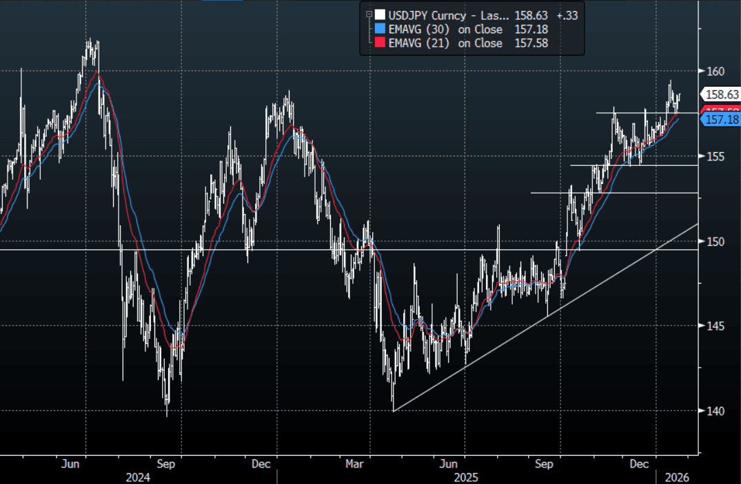The width and height of the screenshot is (741, 484).
Task: Click the 2026 year label on time axis
Action: click(676, 476)
